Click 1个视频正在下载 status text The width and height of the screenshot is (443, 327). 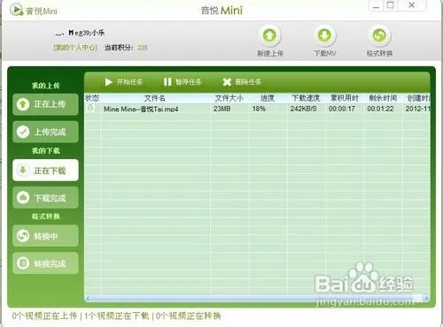(117, 316)
